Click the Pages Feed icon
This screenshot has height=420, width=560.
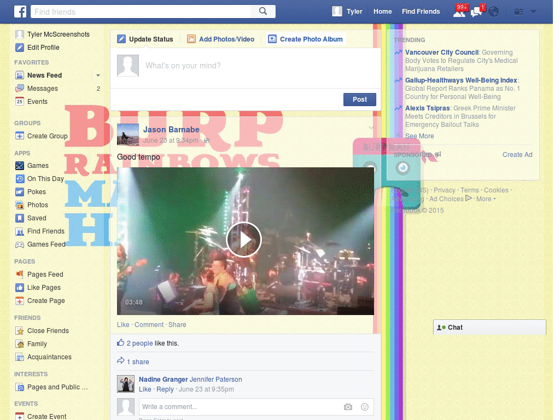(x=20, y=275)
